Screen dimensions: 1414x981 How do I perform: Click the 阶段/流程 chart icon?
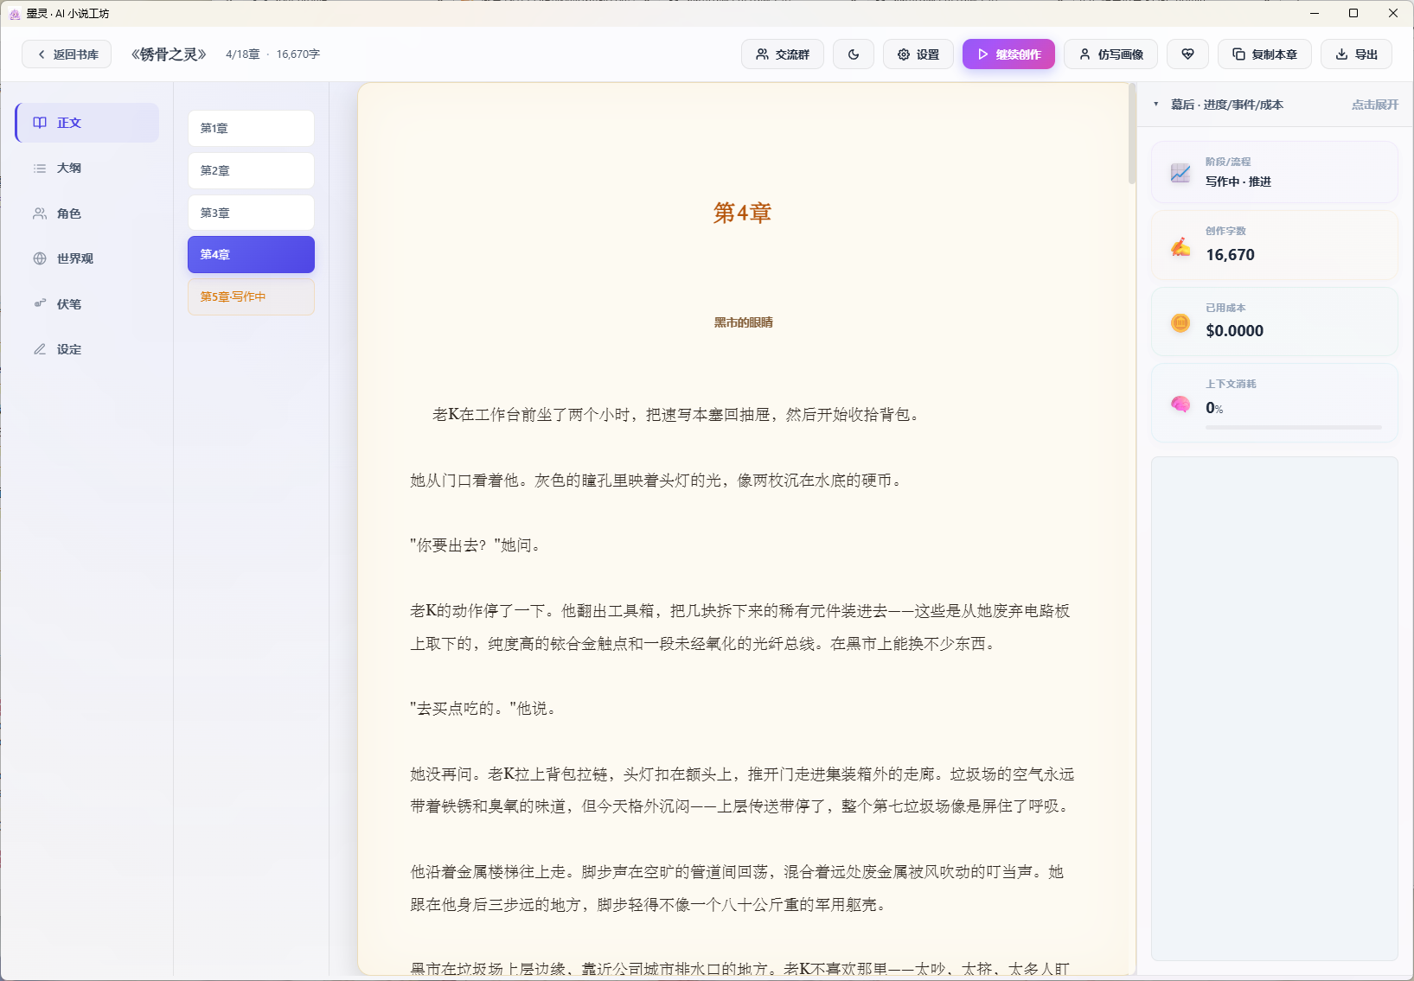(x=1180, y=173)
